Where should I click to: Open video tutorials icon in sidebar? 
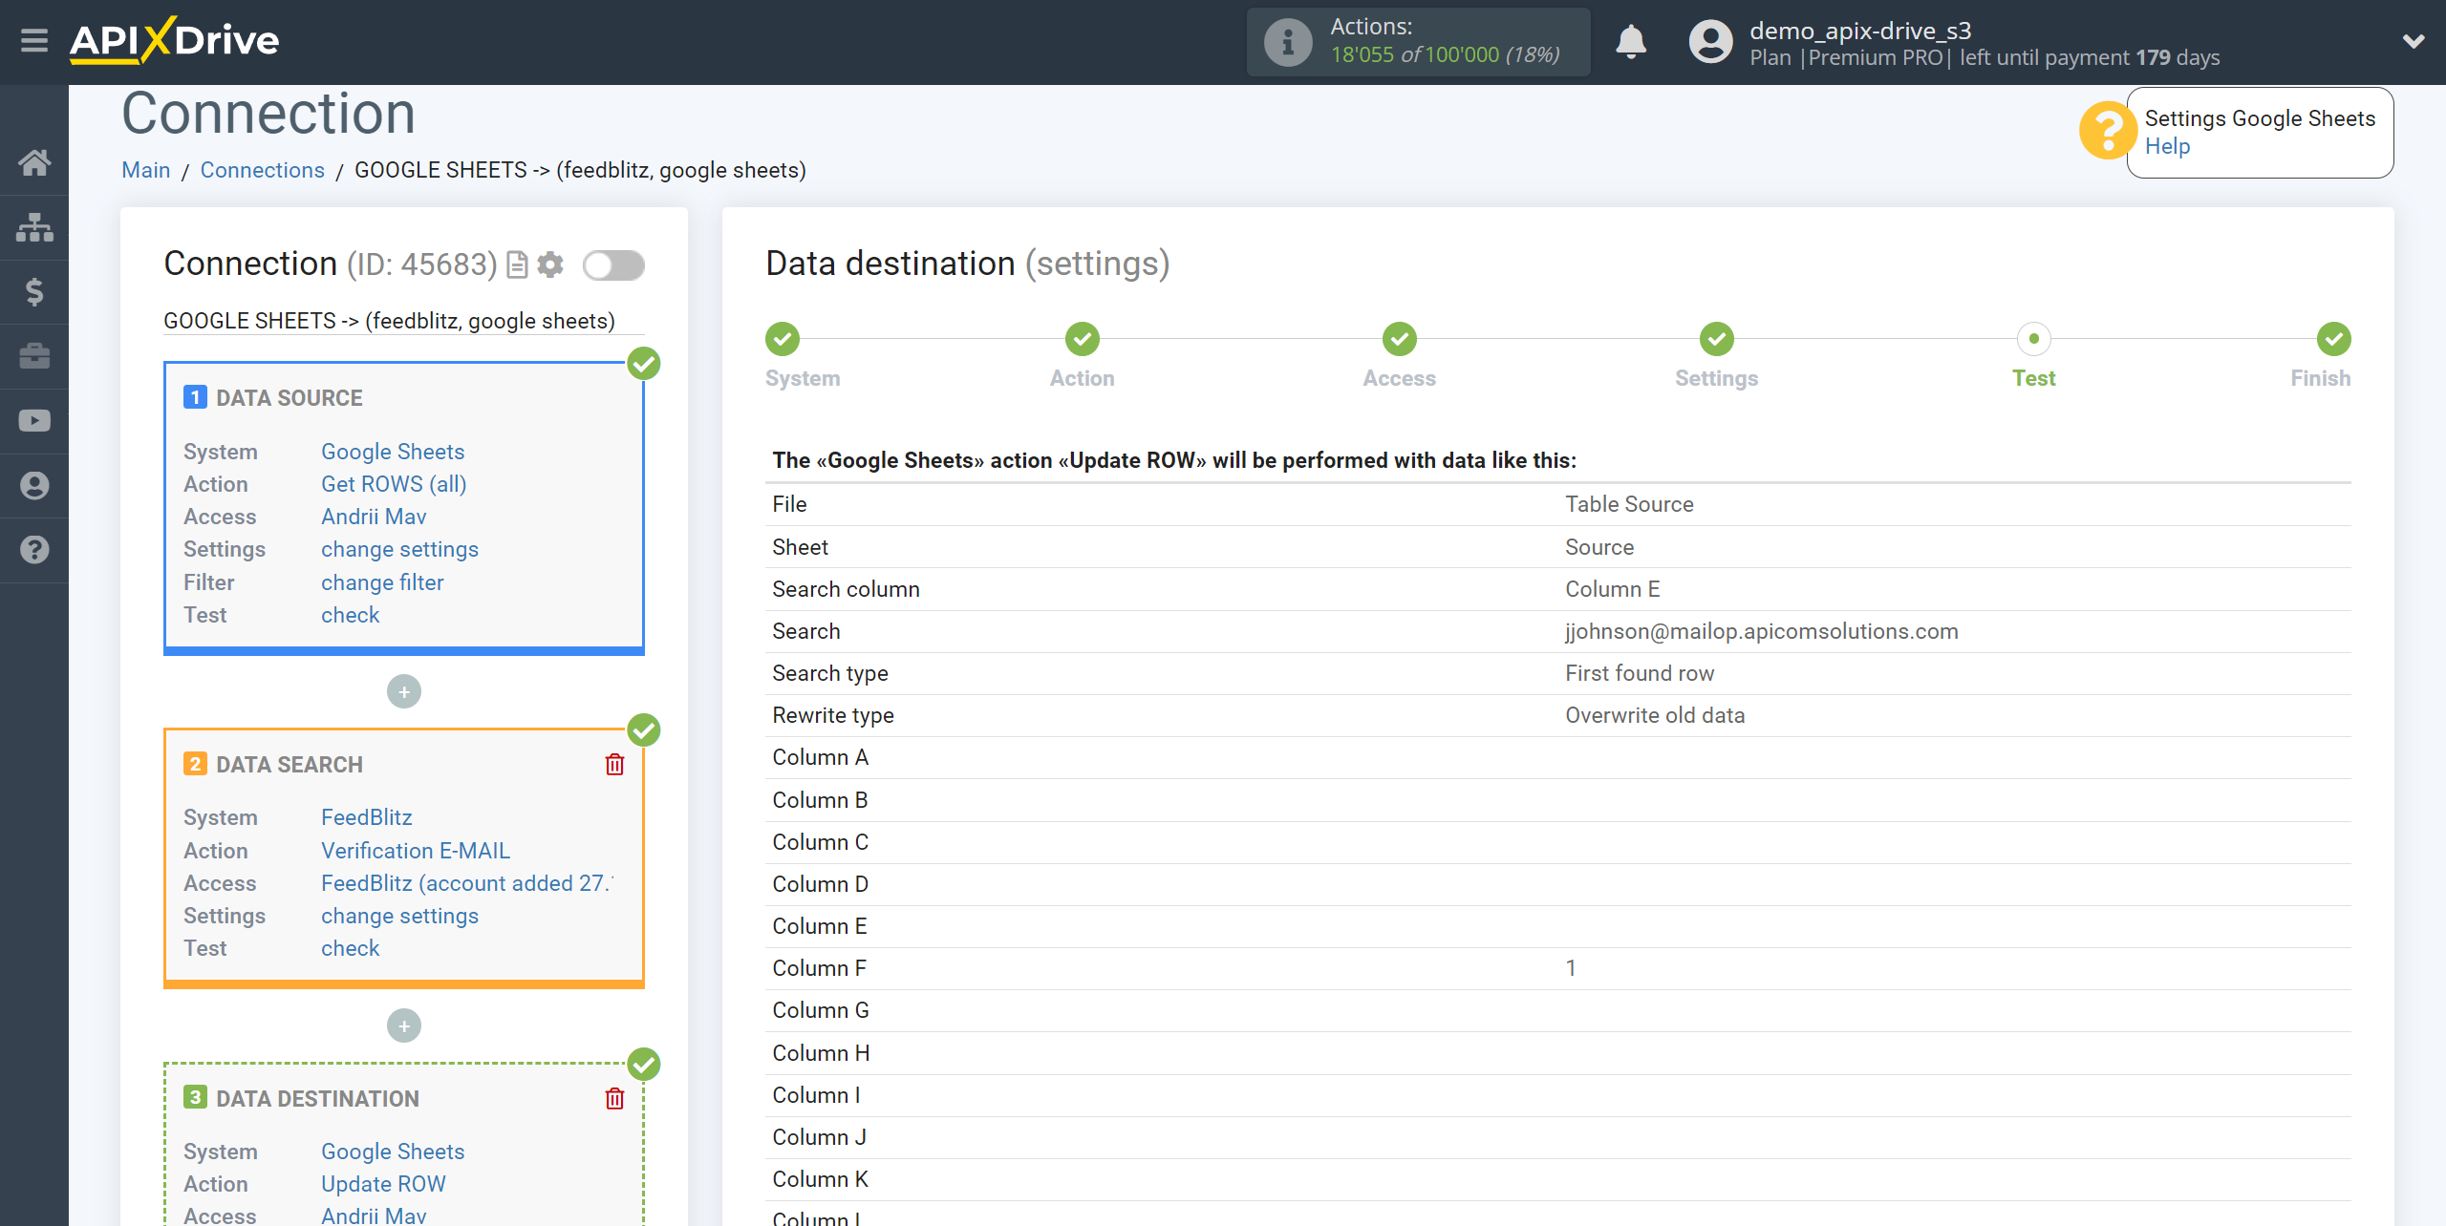click(34, 421)
